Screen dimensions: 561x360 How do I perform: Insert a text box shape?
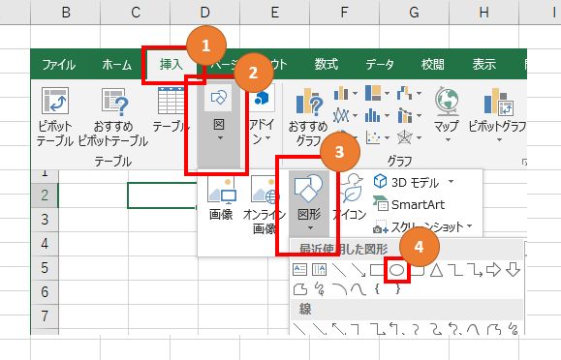pyautogui.click(x=299, y=270)
